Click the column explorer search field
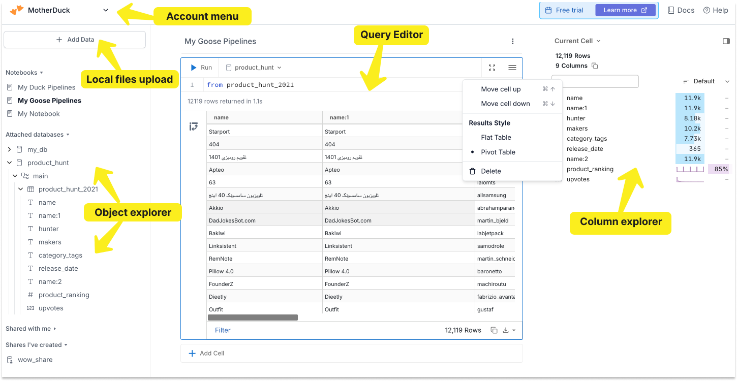737x381 pixels. click(595, 81)
